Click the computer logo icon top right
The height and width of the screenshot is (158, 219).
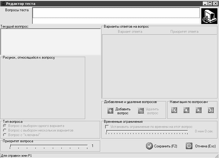tap(209, 16)
